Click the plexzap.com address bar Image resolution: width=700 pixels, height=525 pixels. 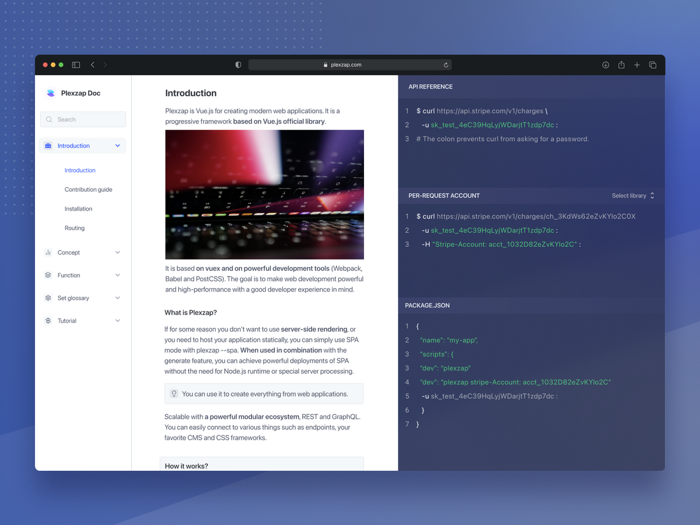(349, 65)
